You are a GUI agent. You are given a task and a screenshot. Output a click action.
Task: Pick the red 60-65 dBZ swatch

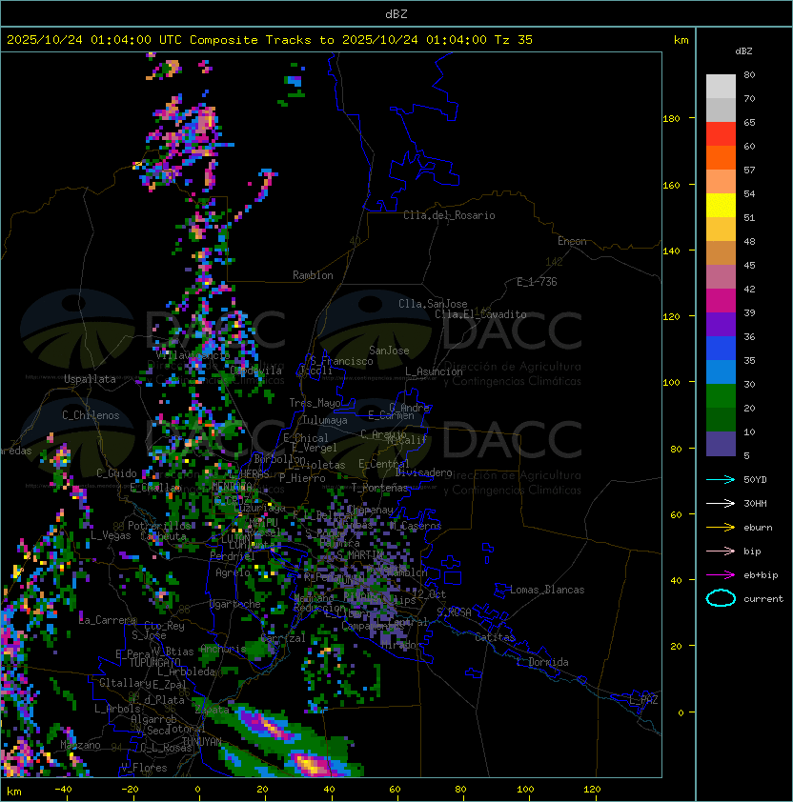coord(721,134)
